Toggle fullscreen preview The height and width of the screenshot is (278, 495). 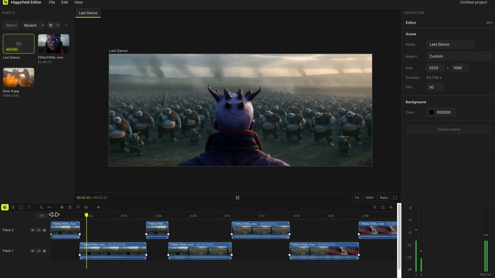tap(395, 198)
